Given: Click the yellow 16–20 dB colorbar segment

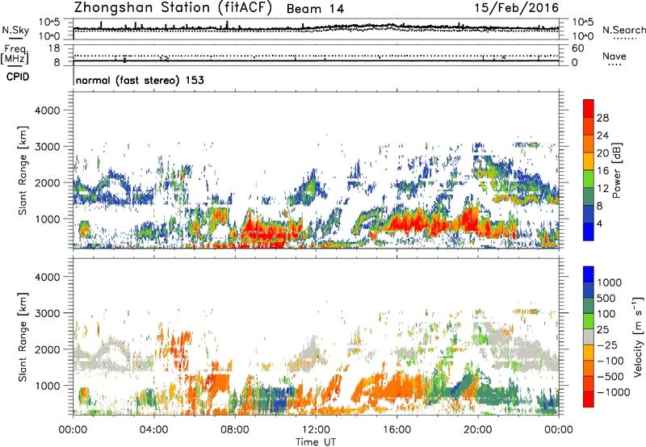Looking at the screenshot, I should [589, 161].
